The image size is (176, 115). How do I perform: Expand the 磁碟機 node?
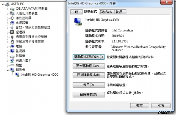[8, 56]
